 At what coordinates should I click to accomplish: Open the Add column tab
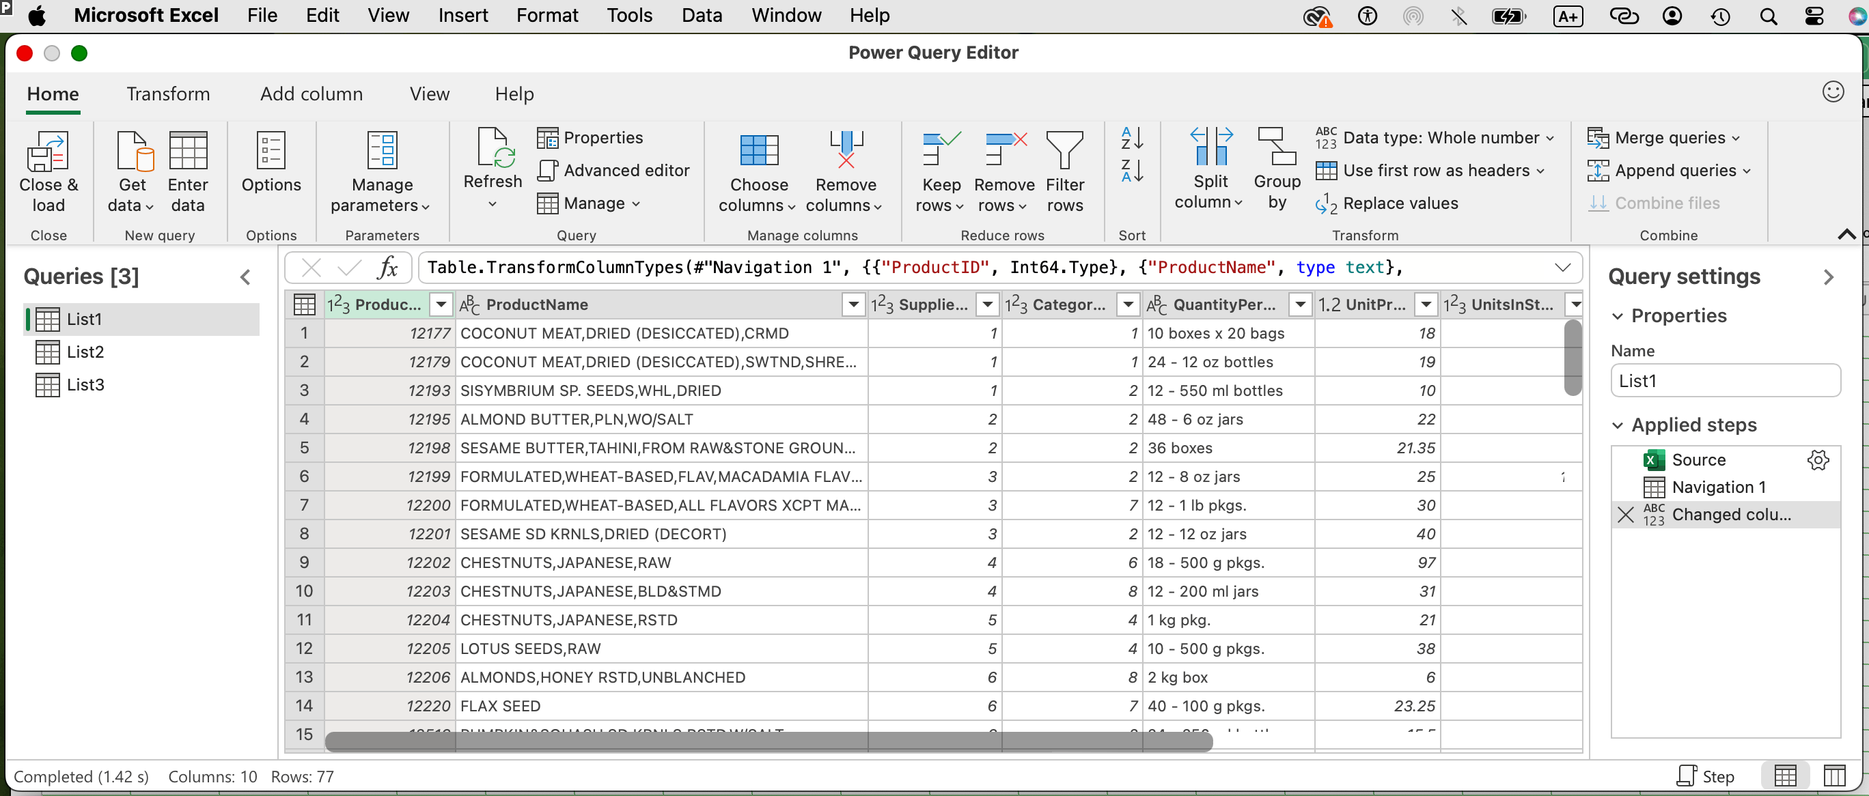(x=311, y=94)
